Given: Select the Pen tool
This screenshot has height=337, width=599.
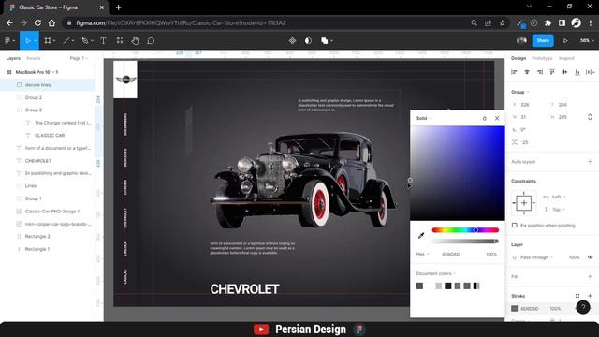Looking at the screenshot, I should 85,40.
